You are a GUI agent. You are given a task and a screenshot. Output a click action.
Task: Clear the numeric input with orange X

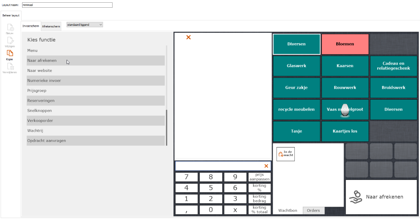(x=266, y=166)
